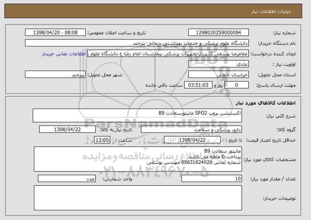Screen dimensions: 311x220
Task: Select the label شرح کلی نیاز
Action: click(281, 116)
